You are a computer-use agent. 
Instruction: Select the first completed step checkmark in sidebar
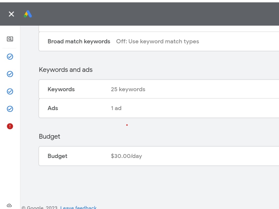[x=10, y=57]
